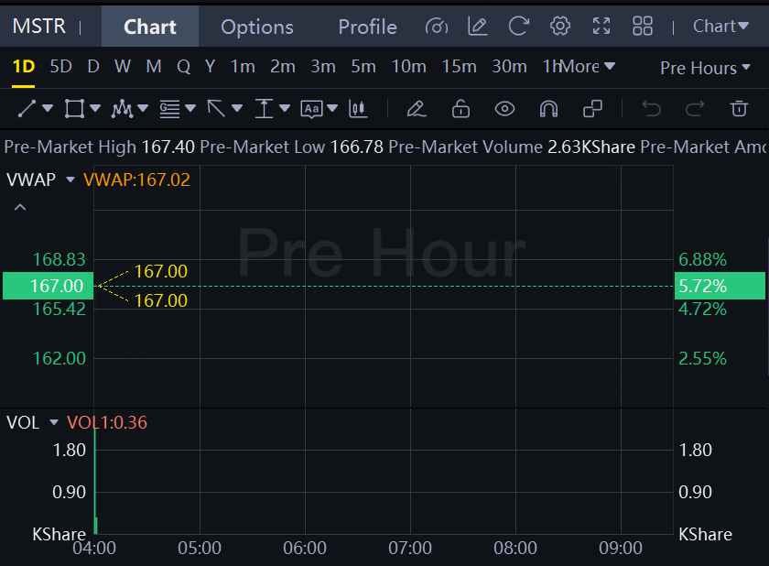Select the 15m interval button

459,67
